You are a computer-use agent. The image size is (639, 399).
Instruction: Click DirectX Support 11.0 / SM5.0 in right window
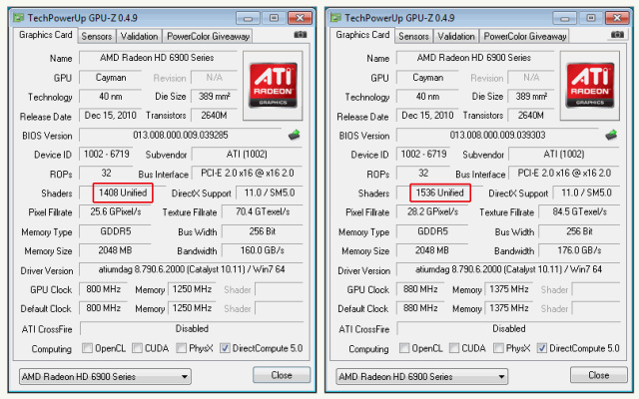(x=586, y=193)
